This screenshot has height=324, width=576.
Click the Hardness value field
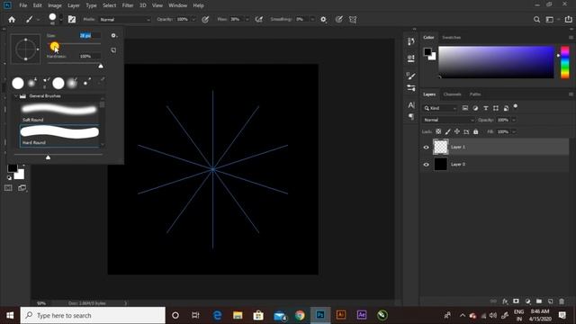pos(90,56)
